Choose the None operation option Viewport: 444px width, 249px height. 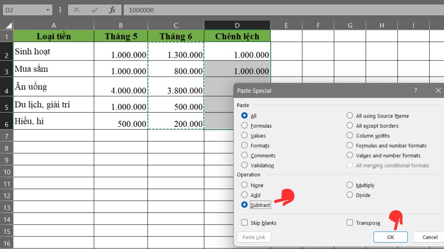[244, 185]
